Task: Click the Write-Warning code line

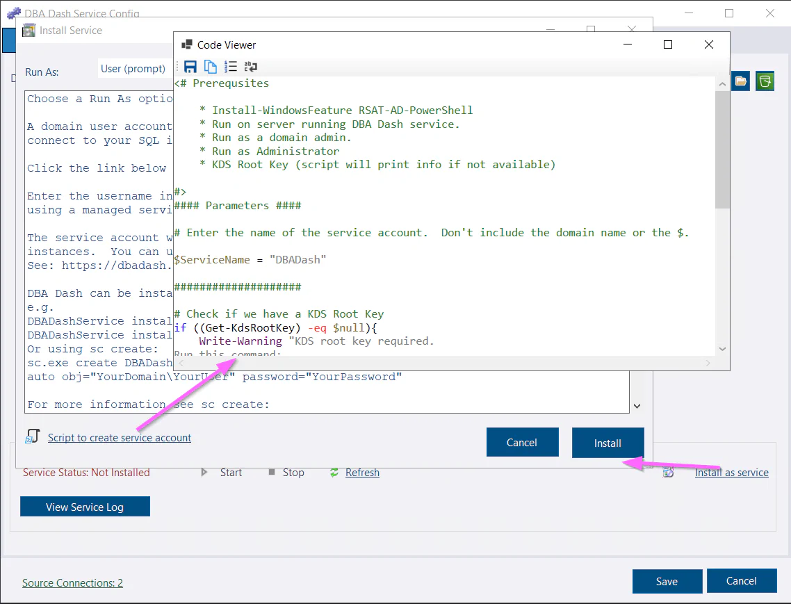Action: tap(316, 341)
